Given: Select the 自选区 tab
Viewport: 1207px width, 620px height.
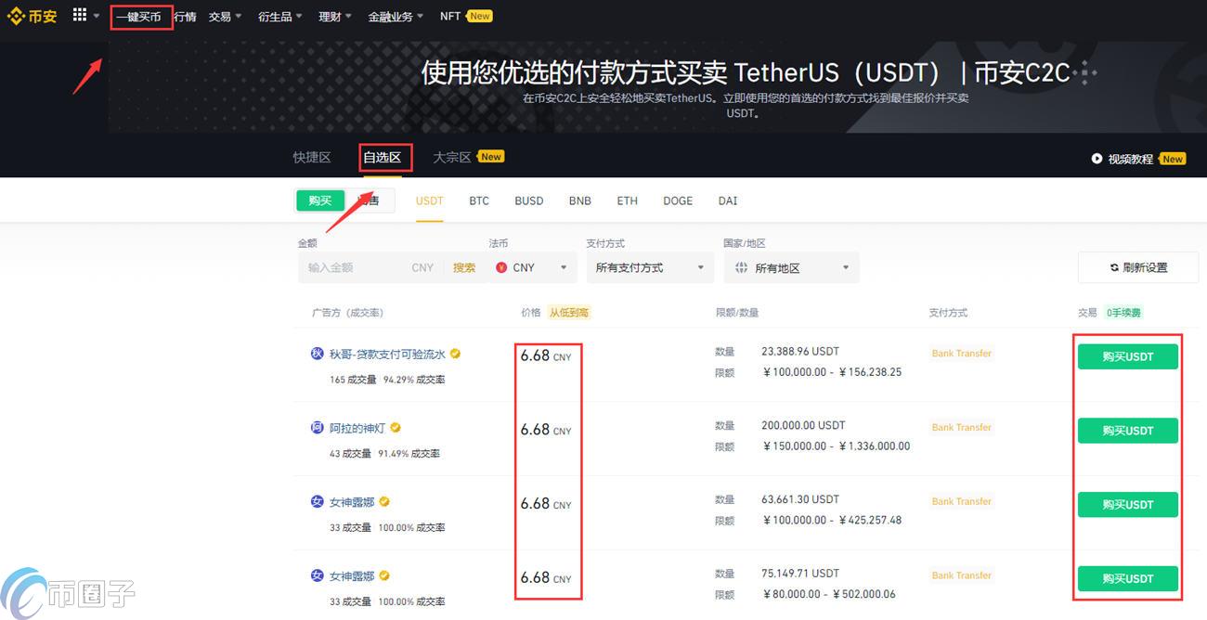Looking at the screenshot, I should pos(383,158).
